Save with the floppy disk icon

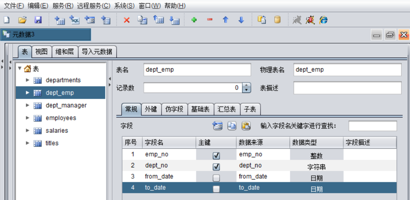click(38, 20)
